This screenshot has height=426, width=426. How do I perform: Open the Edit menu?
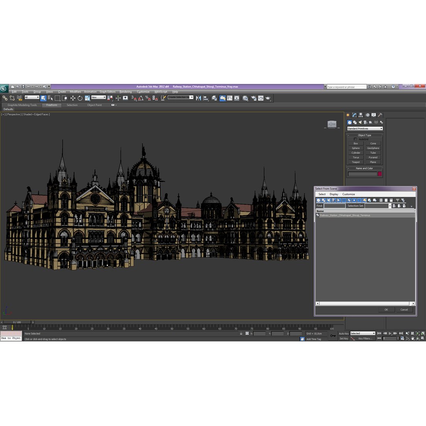[14, 92]
